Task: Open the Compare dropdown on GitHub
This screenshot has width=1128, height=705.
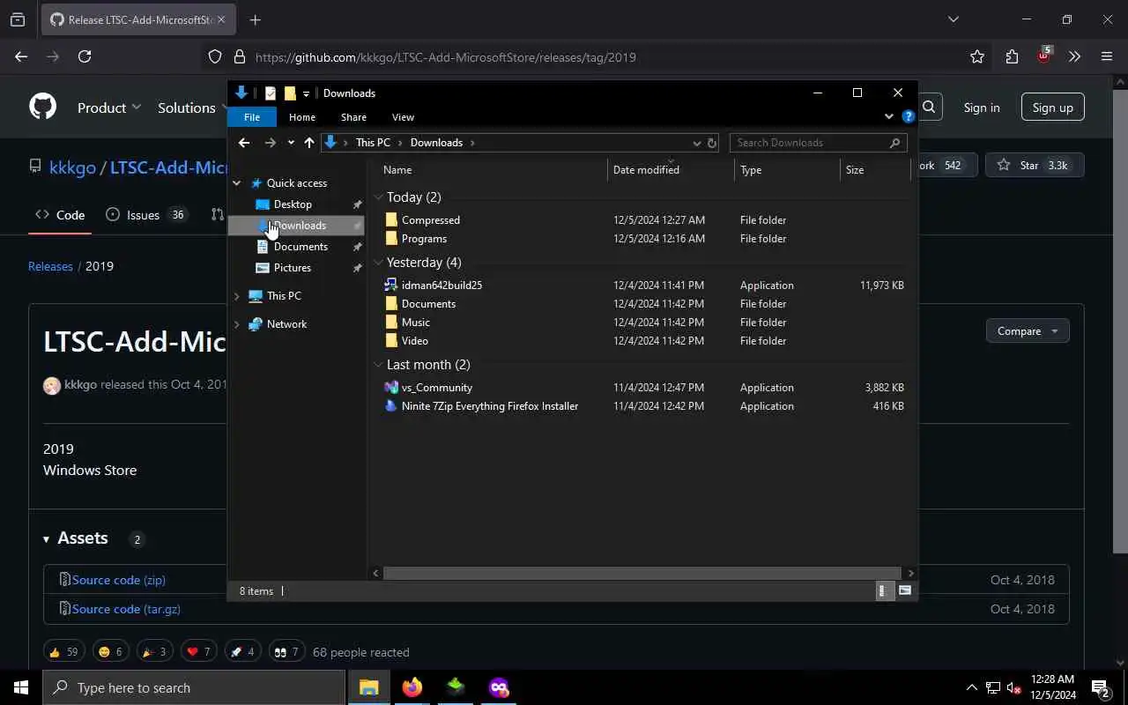Action: pos(1028,331)
